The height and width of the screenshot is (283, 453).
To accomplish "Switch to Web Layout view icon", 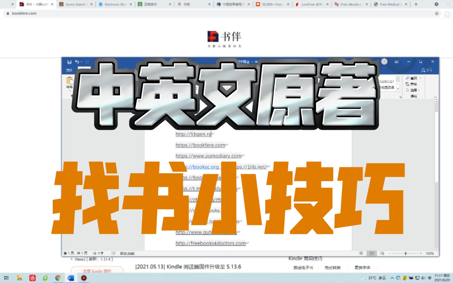I will pyautogui.click(x=382, y=253).
